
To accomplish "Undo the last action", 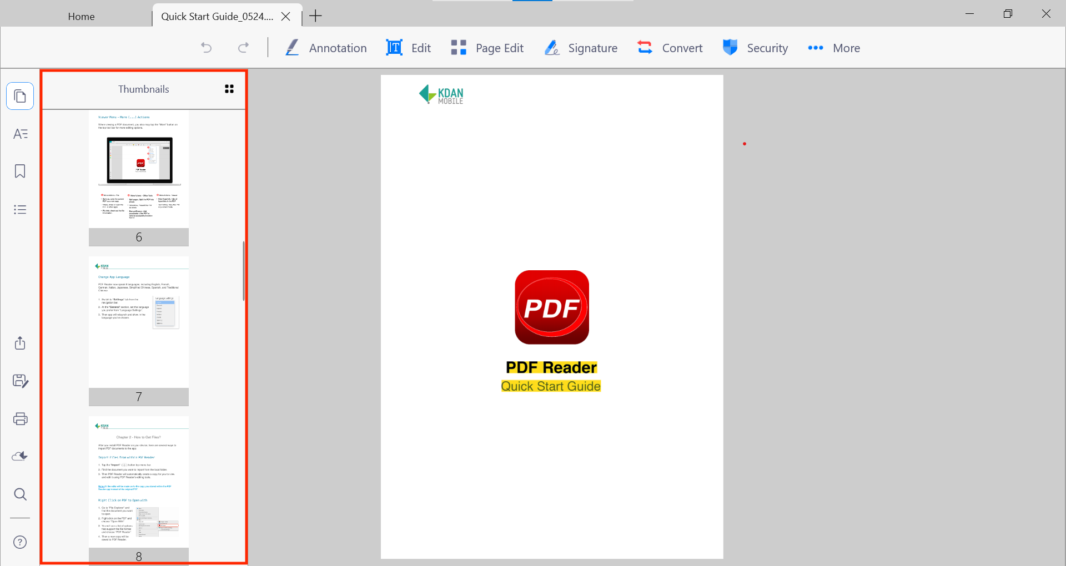I will tap(207, 48).
